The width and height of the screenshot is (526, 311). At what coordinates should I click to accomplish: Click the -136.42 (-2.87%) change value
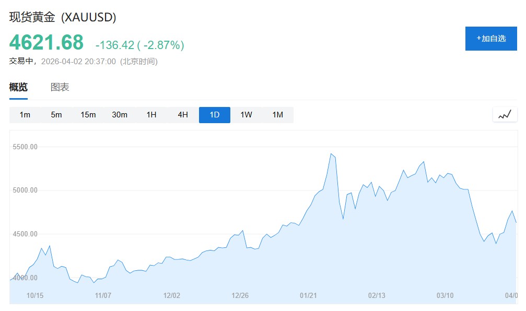139,45
